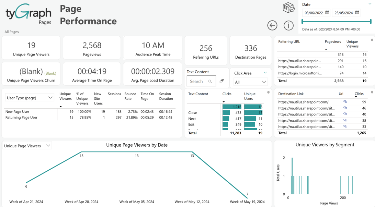
Task: Click the start date field 03/06/2022
Action: pos(316,13)
